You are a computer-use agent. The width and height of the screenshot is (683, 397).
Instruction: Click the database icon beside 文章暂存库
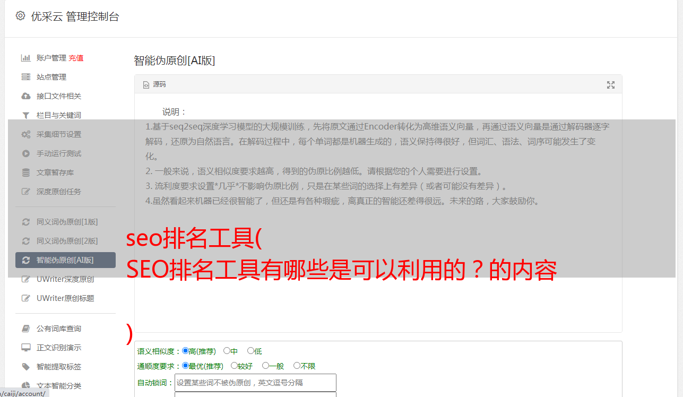25,172
